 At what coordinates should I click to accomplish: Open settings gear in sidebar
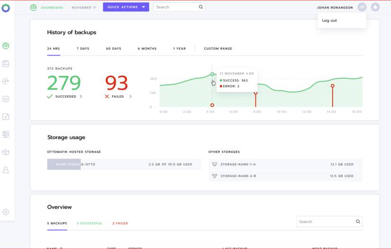(6, 212)
